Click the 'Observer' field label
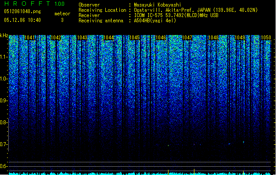276x175 pixels. (89, 5)
